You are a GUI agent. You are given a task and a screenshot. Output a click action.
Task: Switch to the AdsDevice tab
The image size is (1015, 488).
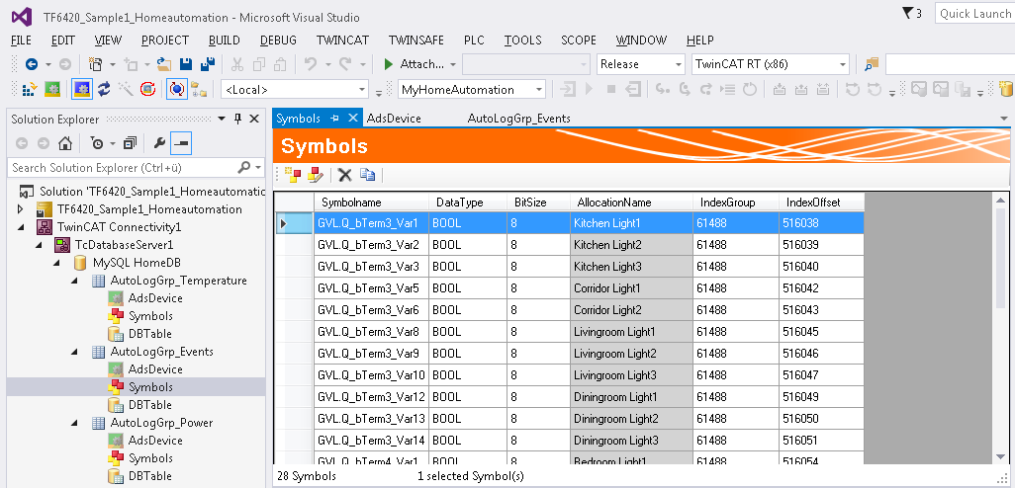pyautogui.click(x=394, y=119)
